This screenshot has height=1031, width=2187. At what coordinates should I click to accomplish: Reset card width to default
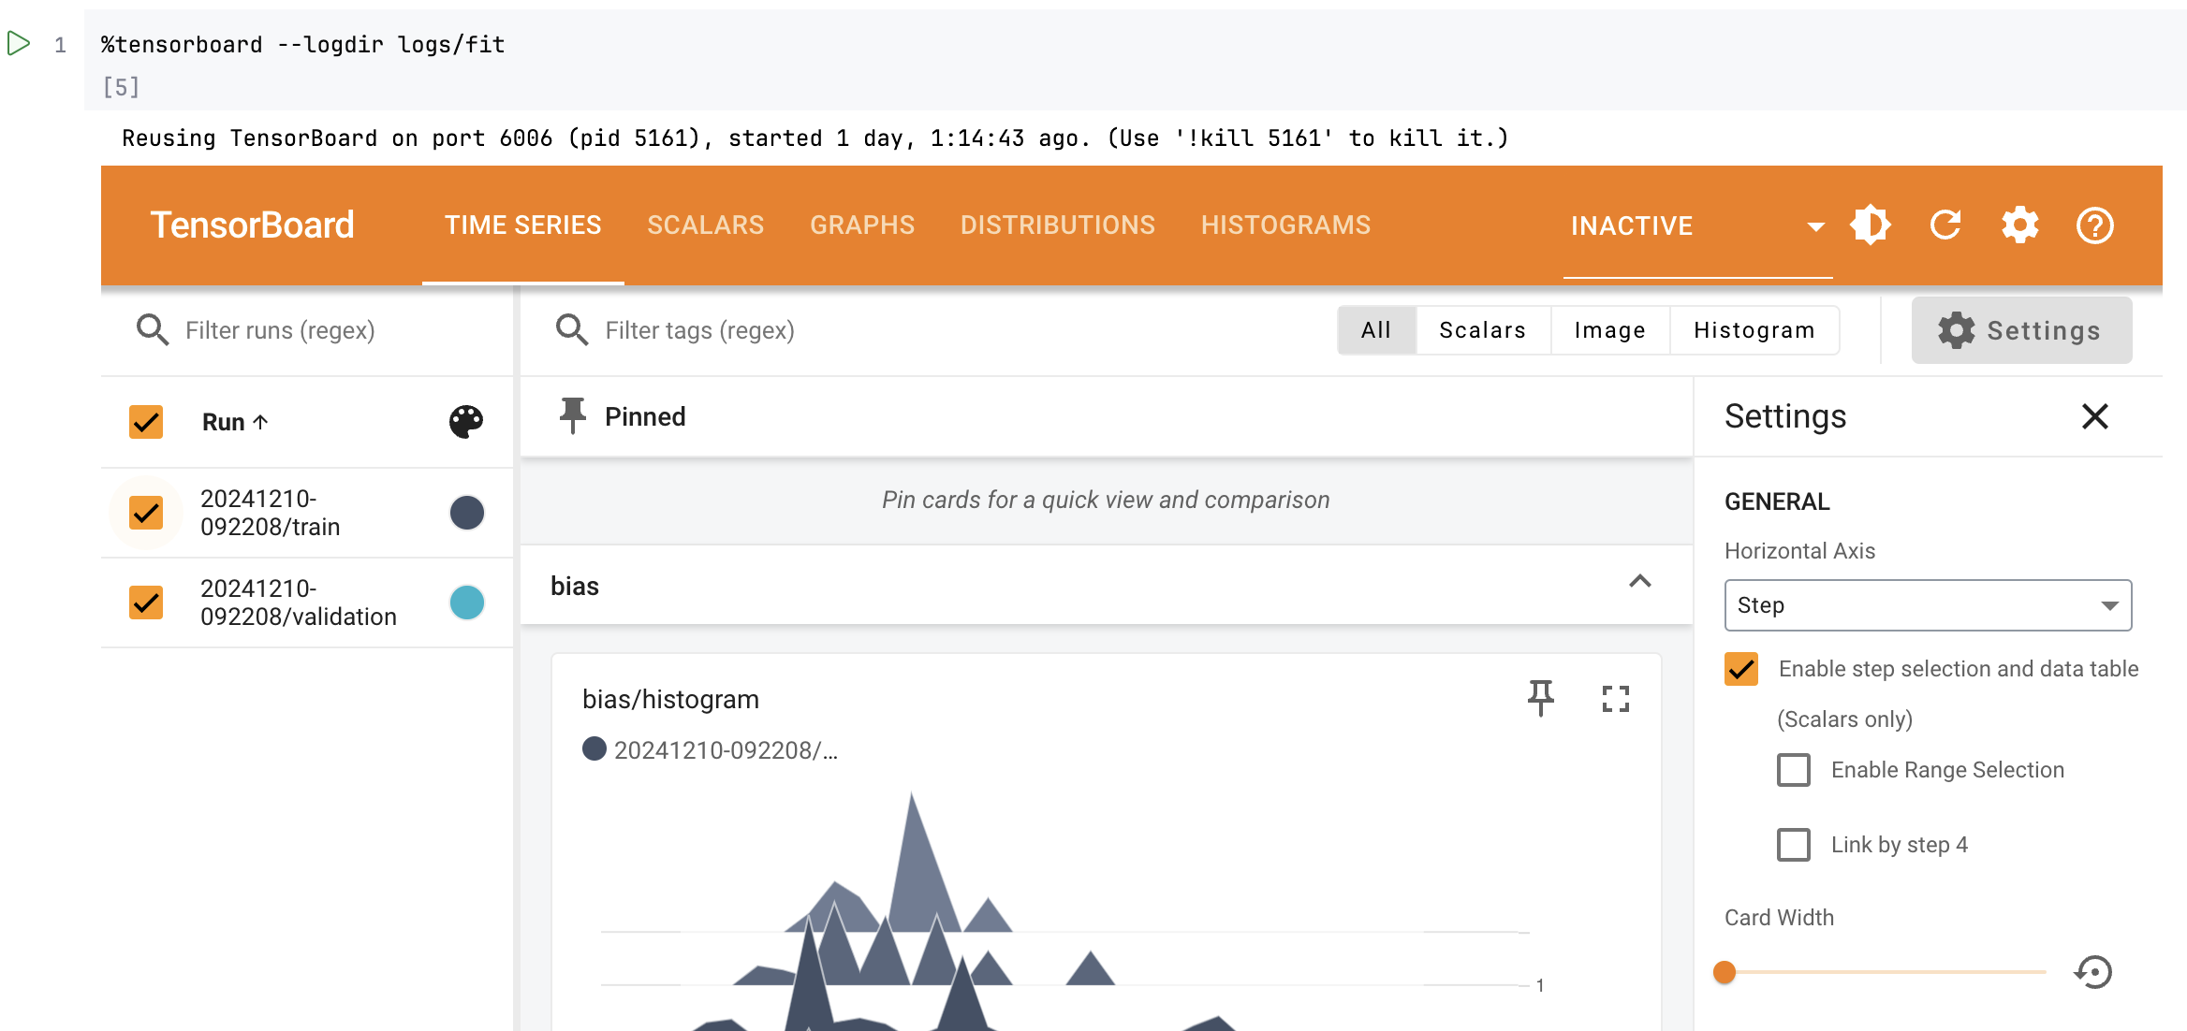point(2093,972)
